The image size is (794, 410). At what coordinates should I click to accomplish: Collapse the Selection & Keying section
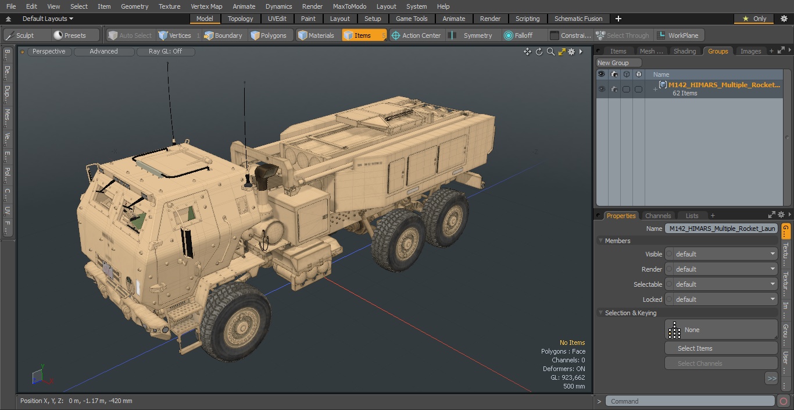[x=600, y=313]
